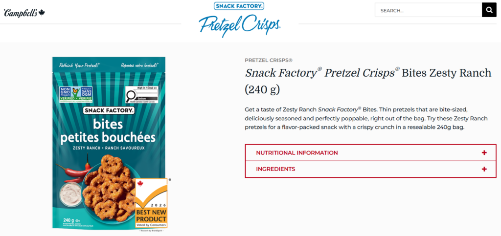Click the product description paragraph
This screenshot has width=501, height=236.
pos(366,118)
